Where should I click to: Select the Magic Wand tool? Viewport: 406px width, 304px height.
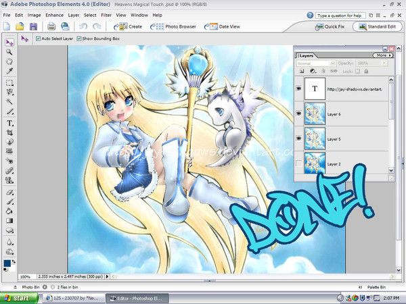(9, 101)
